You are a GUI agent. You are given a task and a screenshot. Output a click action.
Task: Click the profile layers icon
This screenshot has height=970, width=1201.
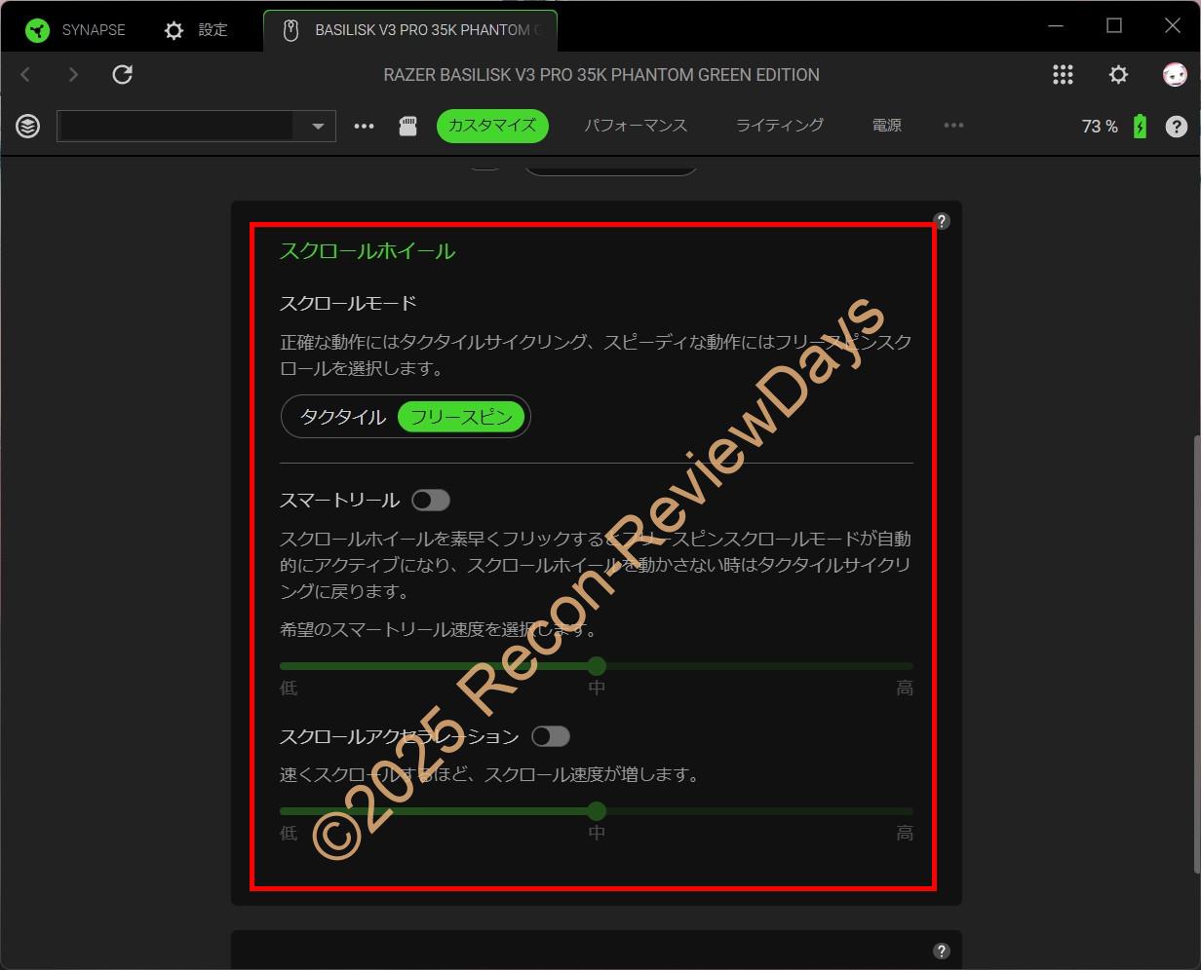tap(28, 126)
